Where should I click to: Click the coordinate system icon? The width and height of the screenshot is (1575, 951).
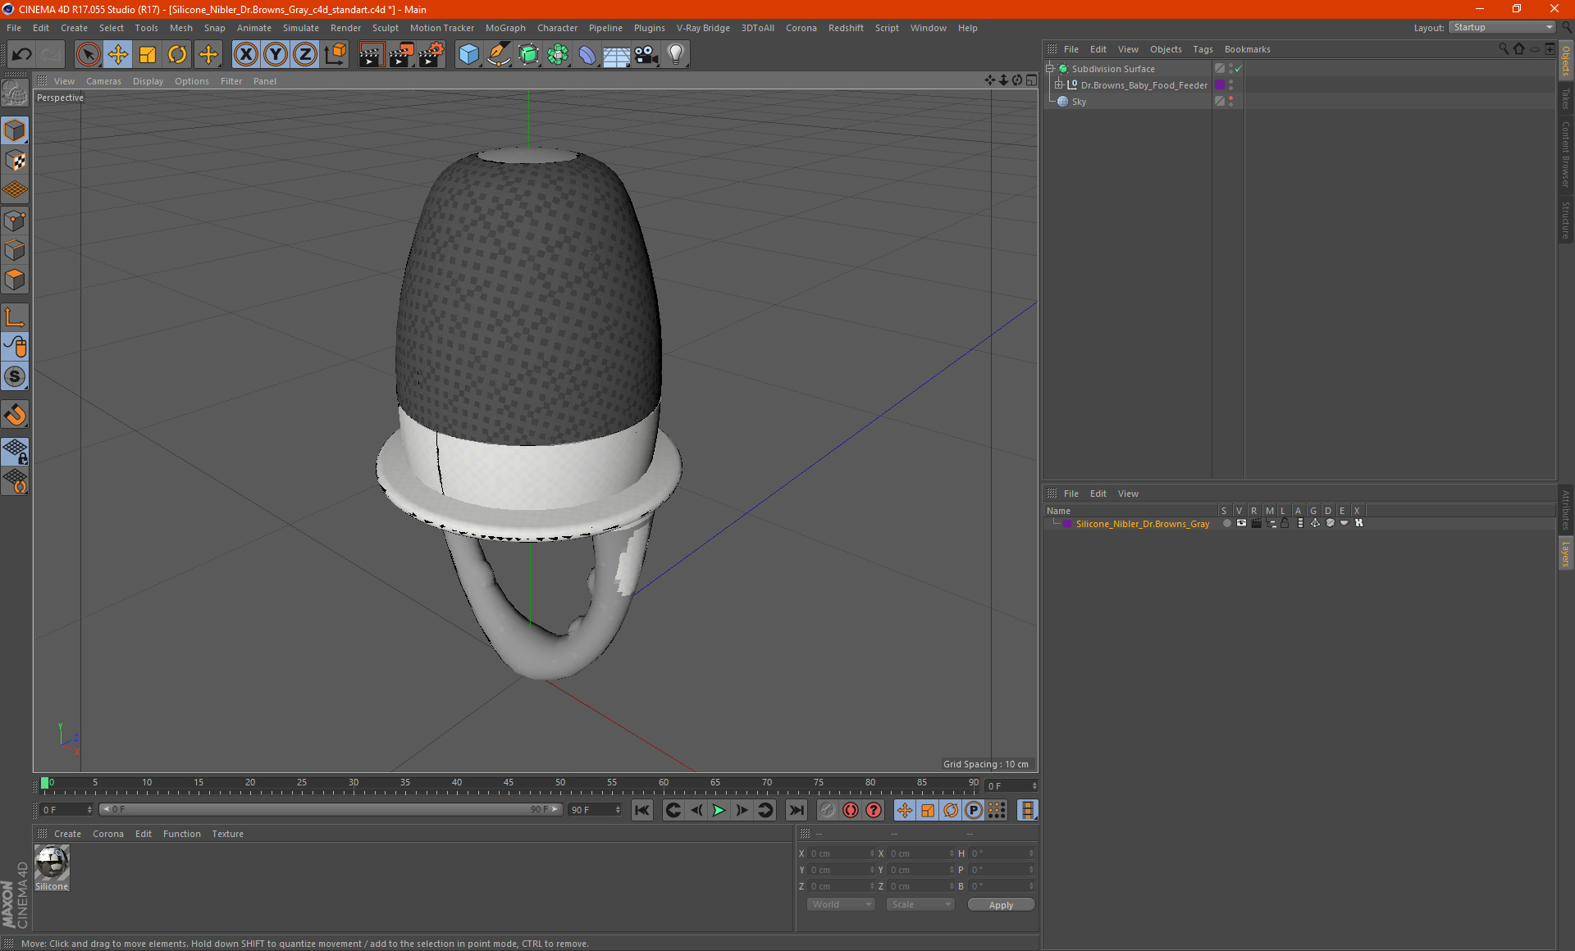pos(335,55)
